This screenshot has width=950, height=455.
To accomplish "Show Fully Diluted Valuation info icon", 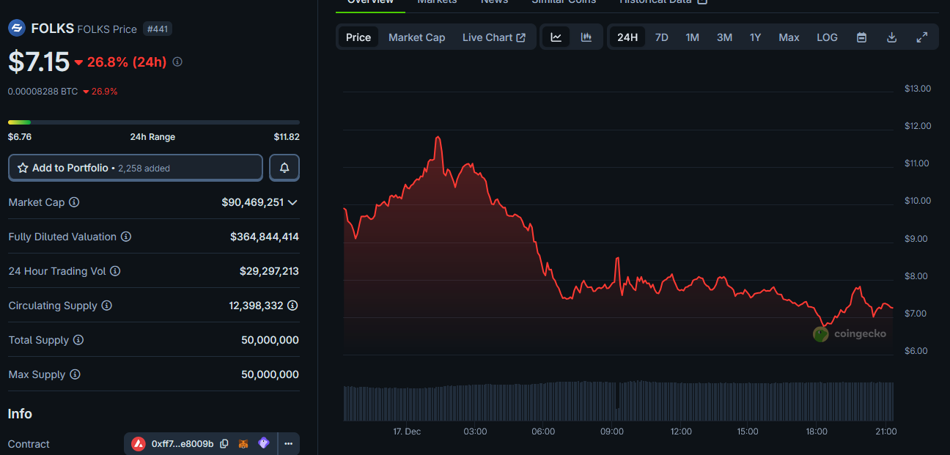I will 126,237.
